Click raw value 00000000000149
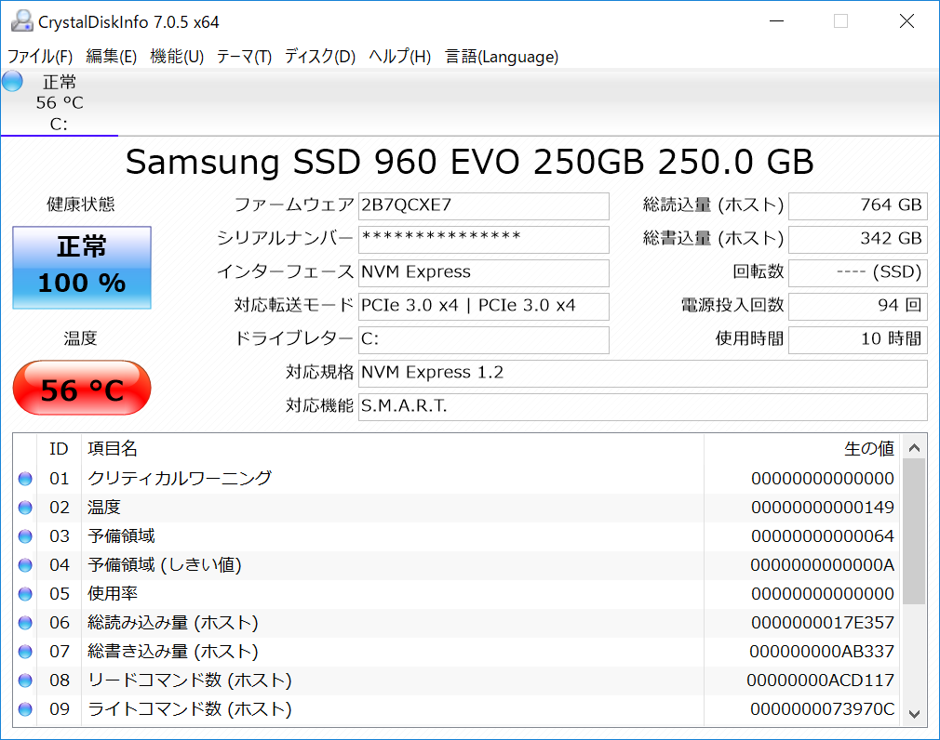 pos(823,508)
